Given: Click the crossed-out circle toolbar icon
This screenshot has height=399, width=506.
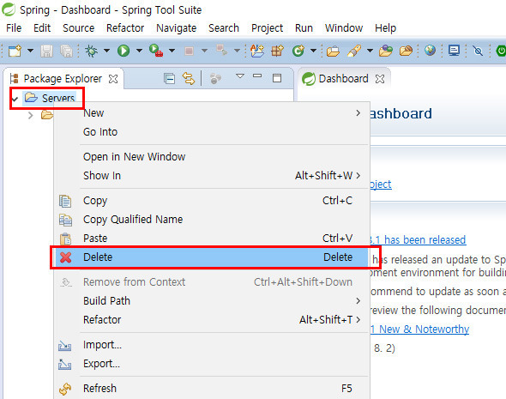Looking at the screenshot, I should tap(478, 51).
